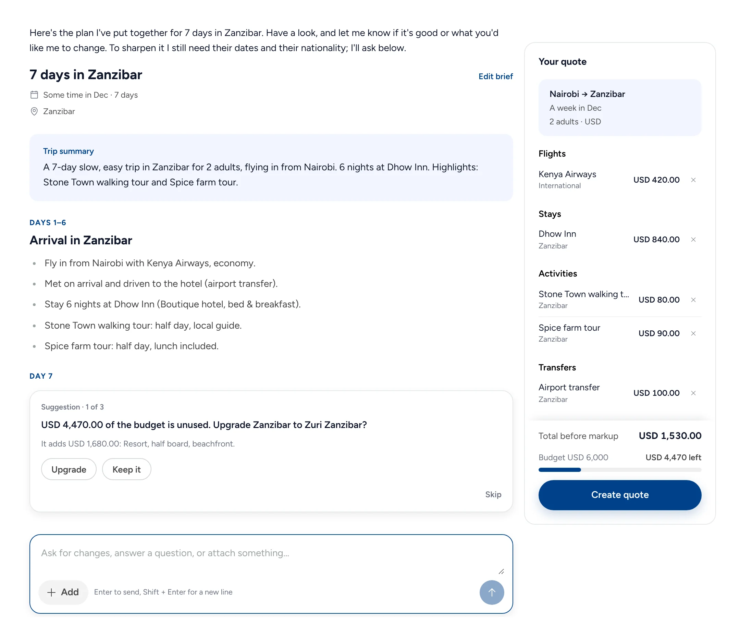The width and height of the screenshot is (740, 636).
Task: Click the location pin icon beside Zanzibar
Action: point(34,111)
